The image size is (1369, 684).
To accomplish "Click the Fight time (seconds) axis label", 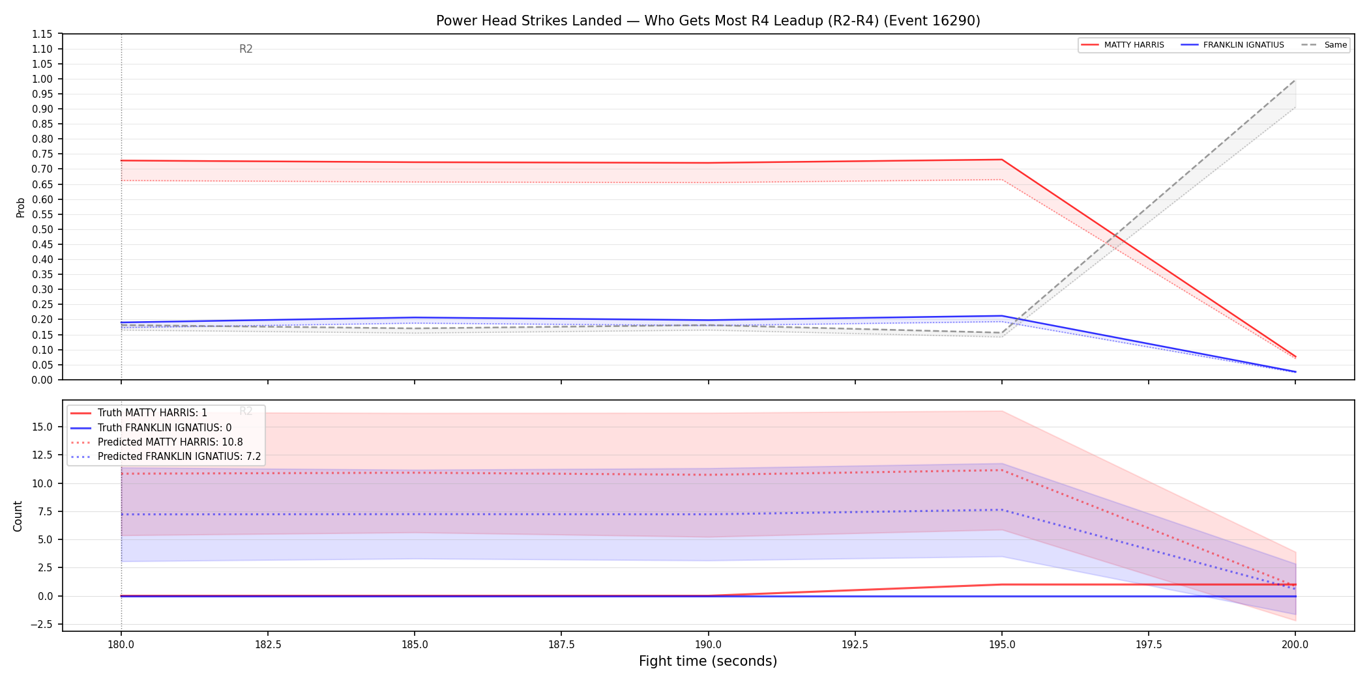I will point(708,661).
